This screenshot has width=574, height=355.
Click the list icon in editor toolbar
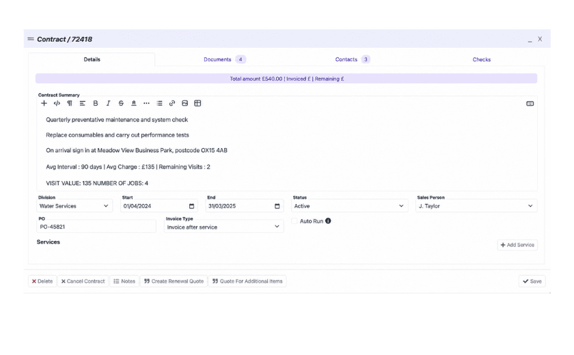(x=159, y=104)
